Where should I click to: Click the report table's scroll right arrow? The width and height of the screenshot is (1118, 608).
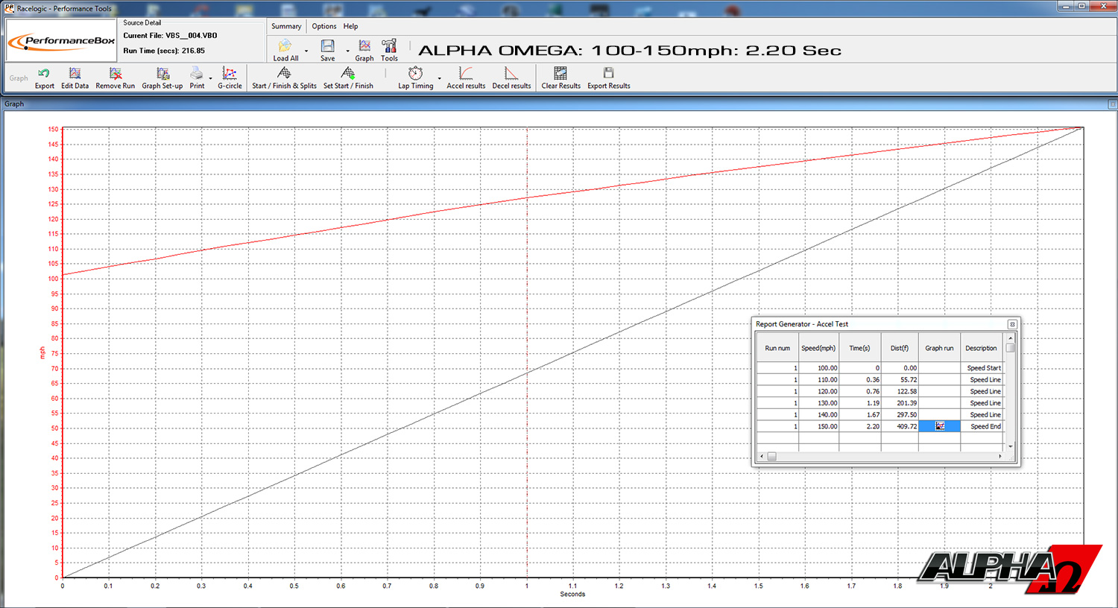pos(1000,456)
